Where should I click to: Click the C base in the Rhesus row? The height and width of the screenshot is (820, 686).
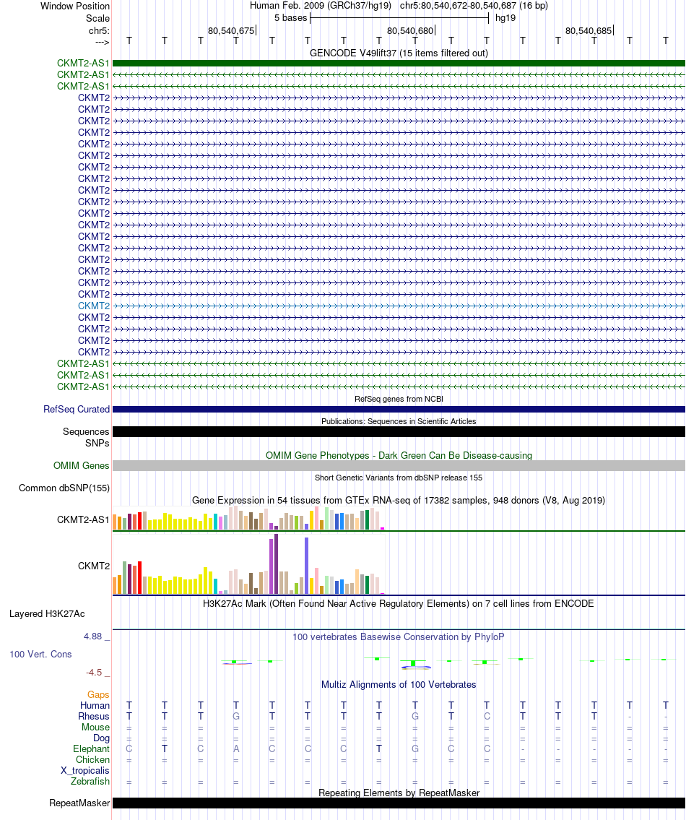(x=487, y=717)
